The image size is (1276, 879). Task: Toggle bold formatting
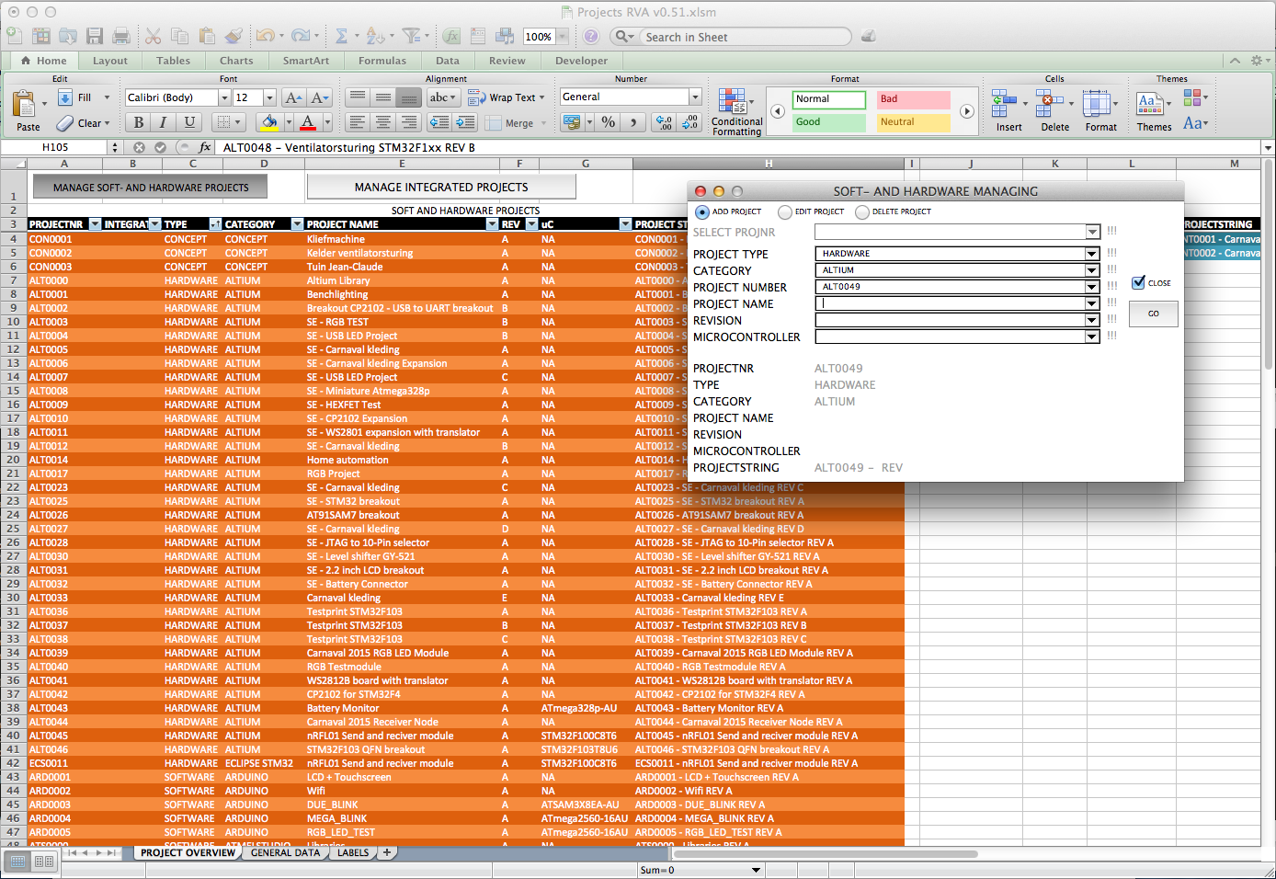138,122
